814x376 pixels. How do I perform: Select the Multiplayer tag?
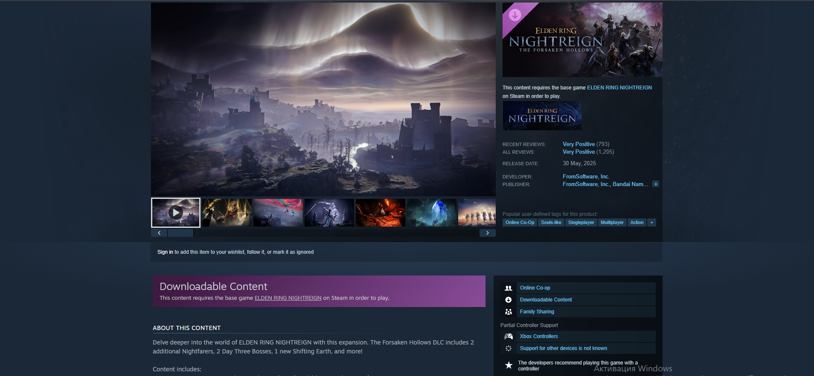[x=612, y=222]
